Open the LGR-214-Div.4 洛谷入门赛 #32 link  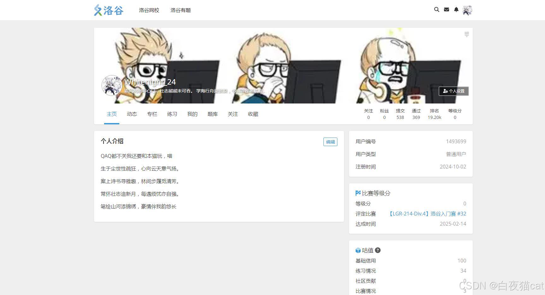point(427,214)
